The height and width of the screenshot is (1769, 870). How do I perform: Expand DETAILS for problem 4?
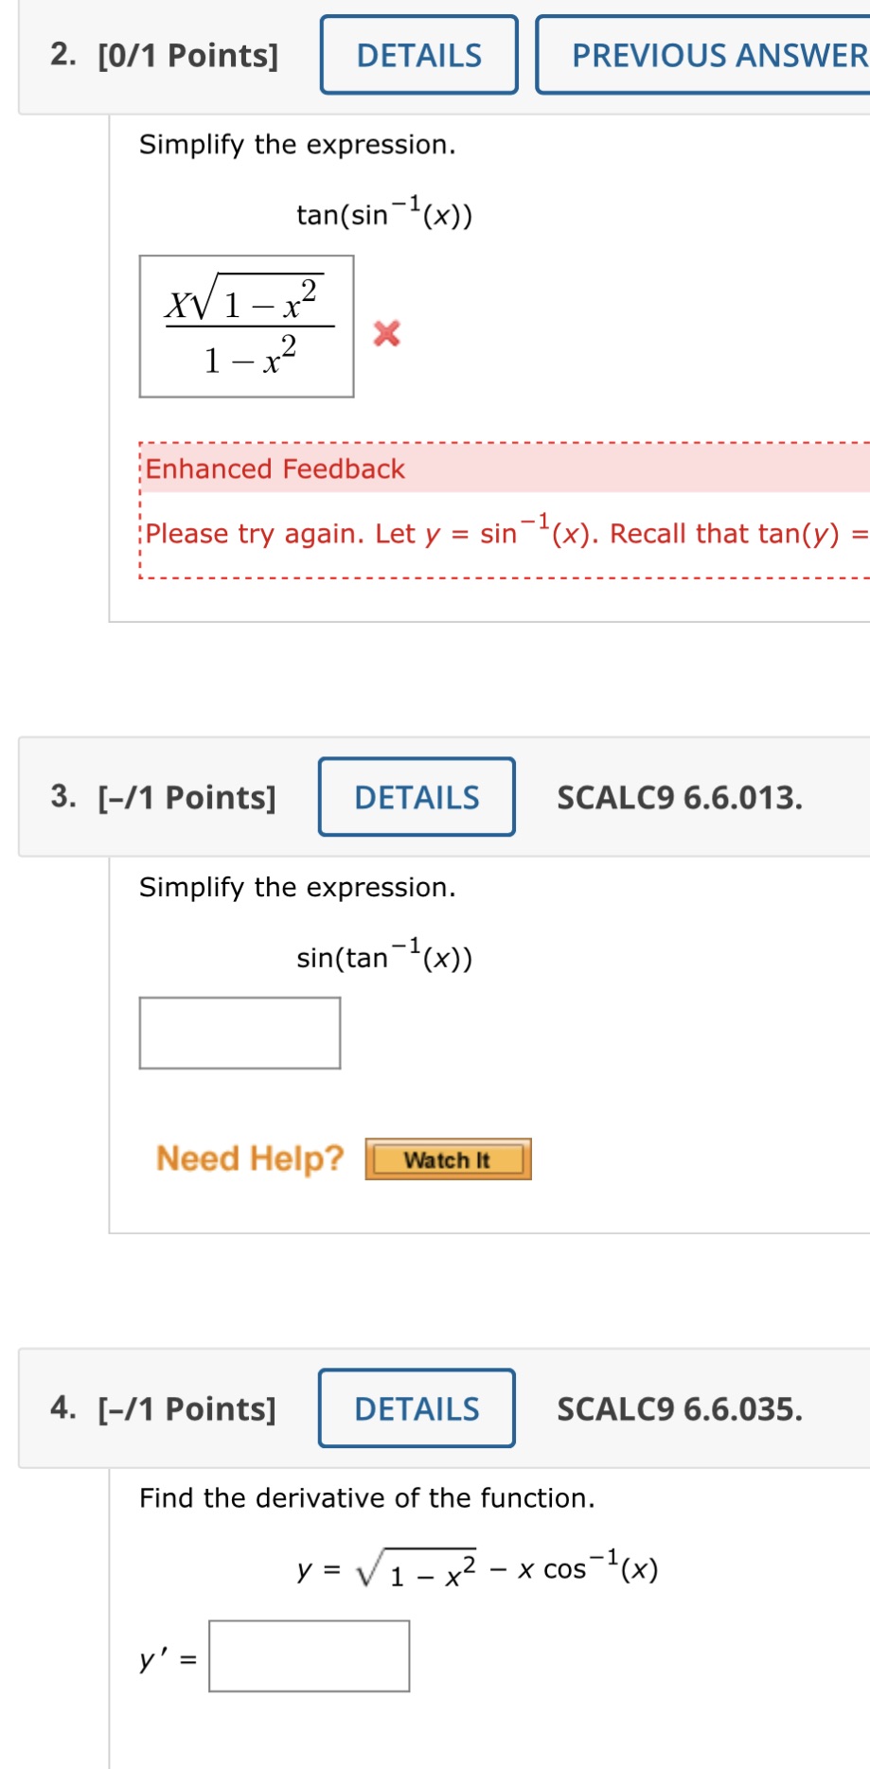click(416, 1408)
